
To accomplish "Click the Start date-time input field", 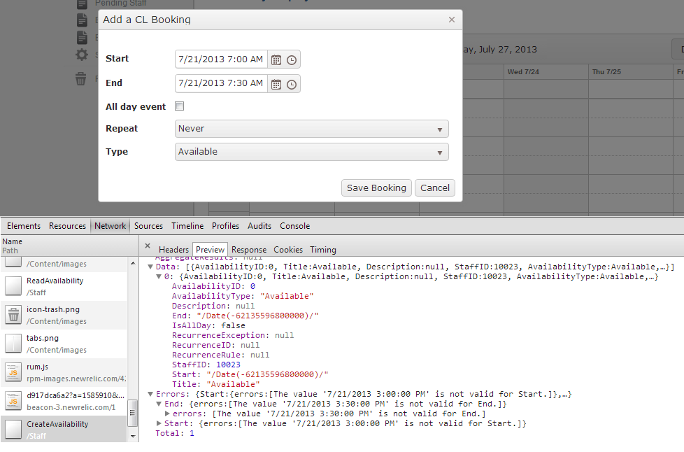I will click(221, 59).
